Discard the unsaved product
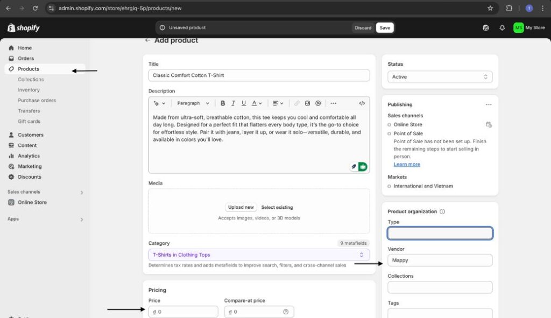The height and width of the screenshot is (318, 551). point(363,28)
